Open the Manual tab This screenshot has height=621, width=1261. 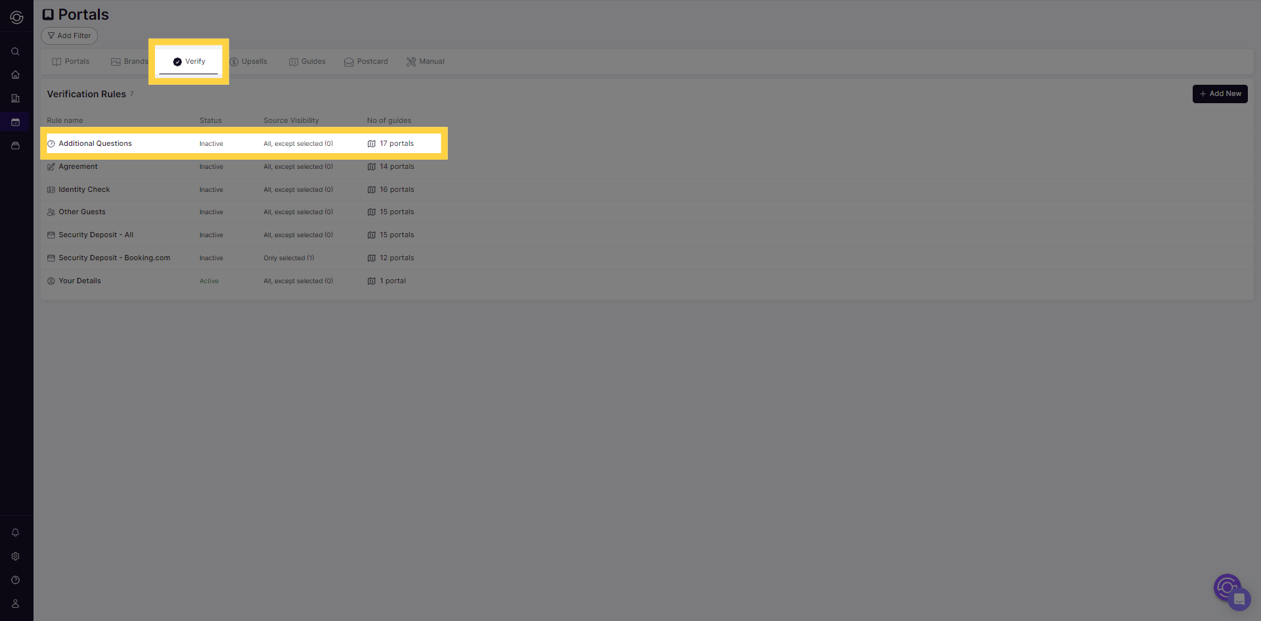coord(425,61)
